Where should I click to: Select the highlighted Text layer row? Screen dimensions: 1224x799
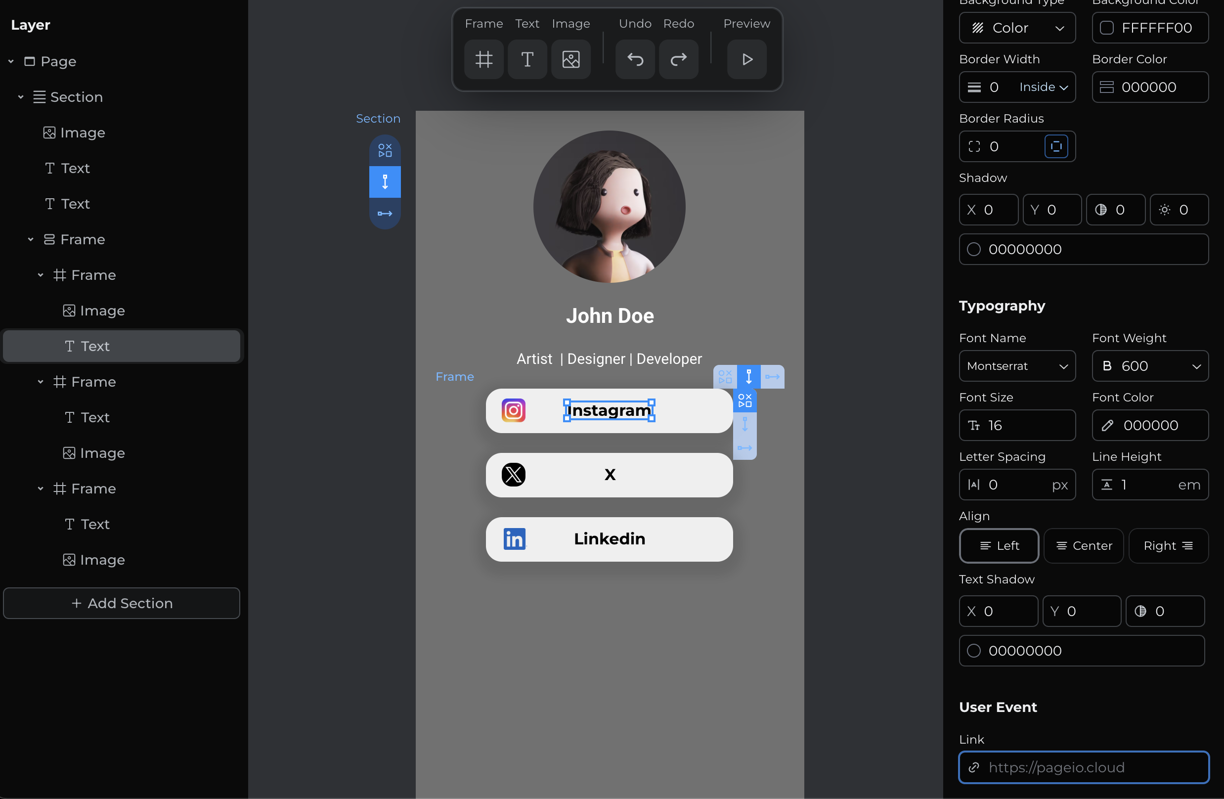click(x=122, y=346)
